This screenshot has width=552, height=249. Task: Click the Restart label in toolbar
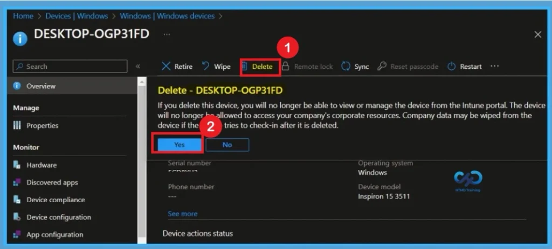[x=471, y=66]
